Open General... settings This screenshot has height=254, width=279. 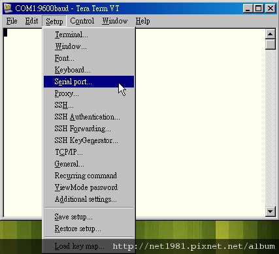click(89, 164)
